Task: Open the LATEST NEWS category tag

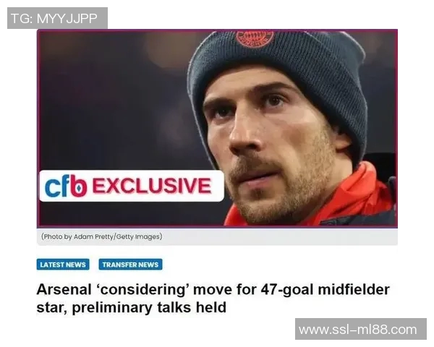Action: click(x=63, y=265)
